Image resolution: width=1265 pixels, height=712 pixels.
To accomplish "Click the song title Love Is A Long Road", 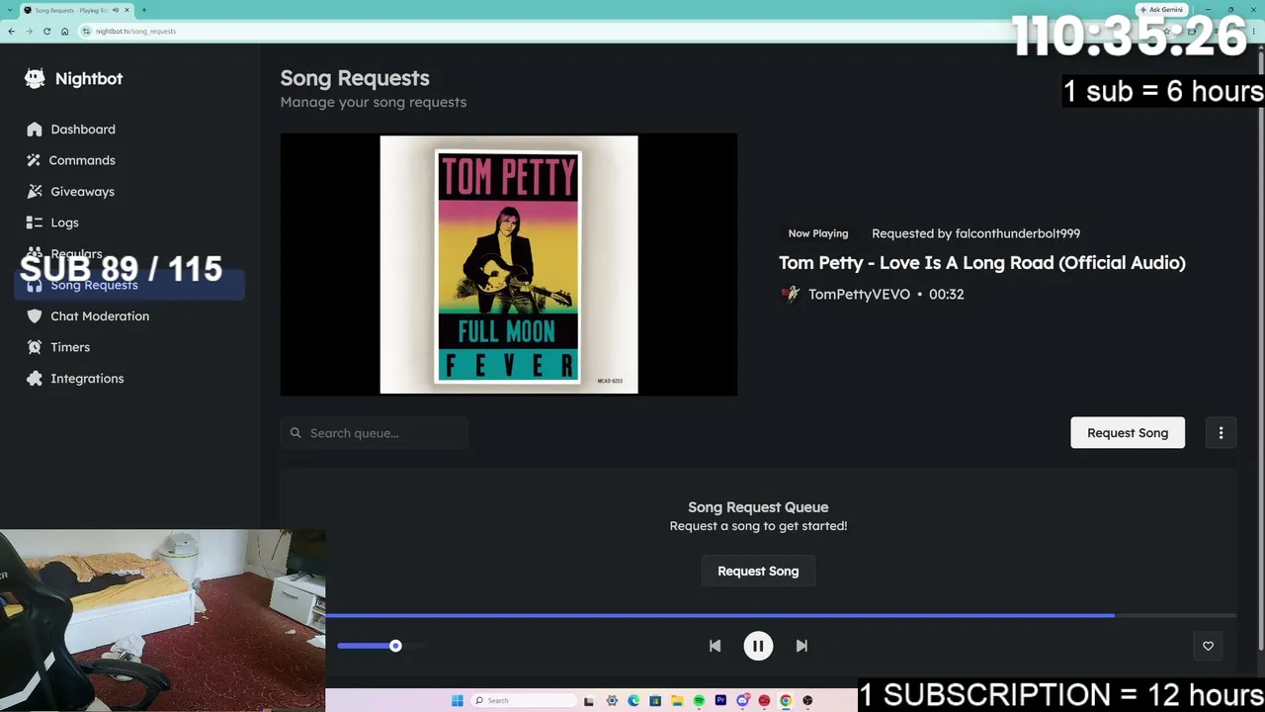I will pyautogui.click(x=982, y=263).
